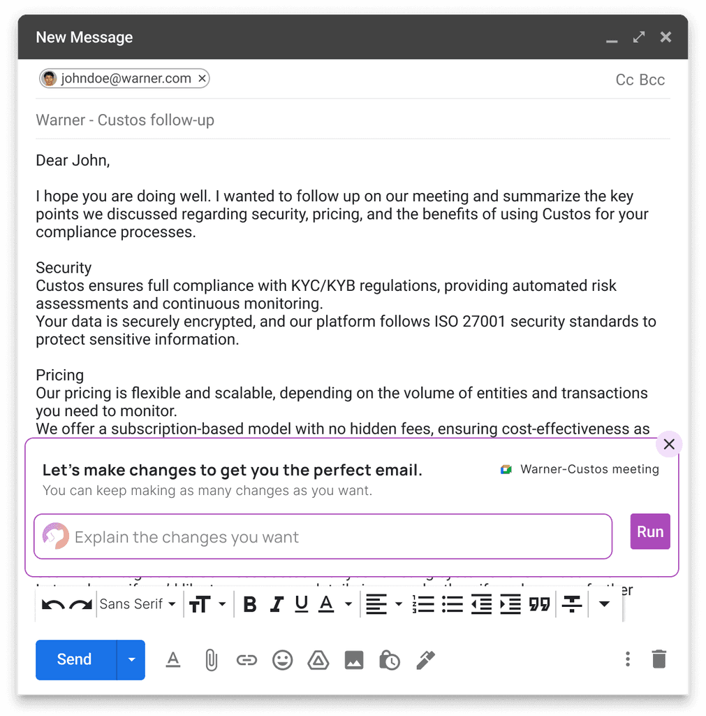Insert a numbered list
This screenshot has width=706, height=716.
coord(423,604)
